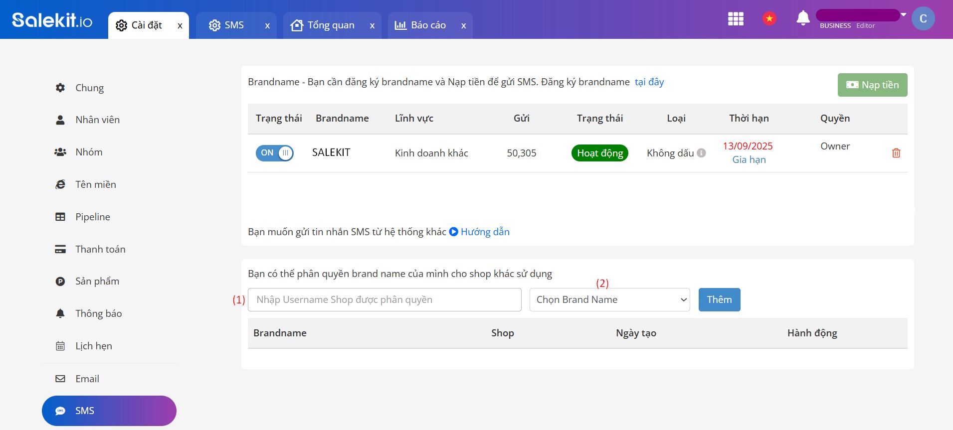Click the 13/09/2025 expiry date

[x=748, y=146]
